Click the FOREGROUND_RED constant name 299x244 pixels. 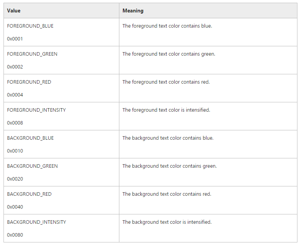(x=29, y=82)
